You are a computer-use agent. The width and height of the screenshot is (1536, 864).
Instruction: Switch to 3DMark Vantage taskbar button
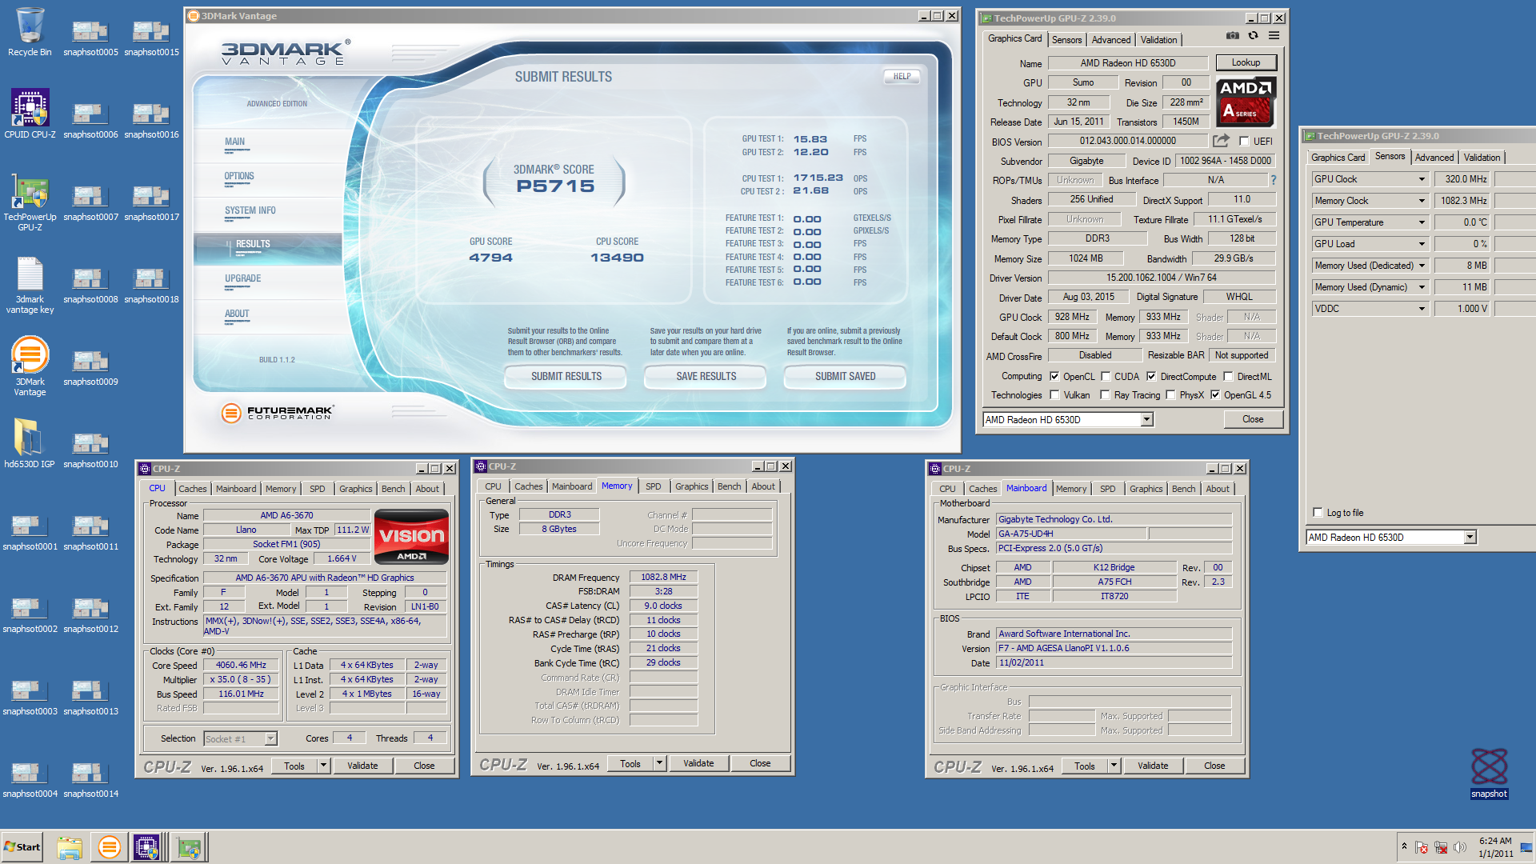point(109,847)
